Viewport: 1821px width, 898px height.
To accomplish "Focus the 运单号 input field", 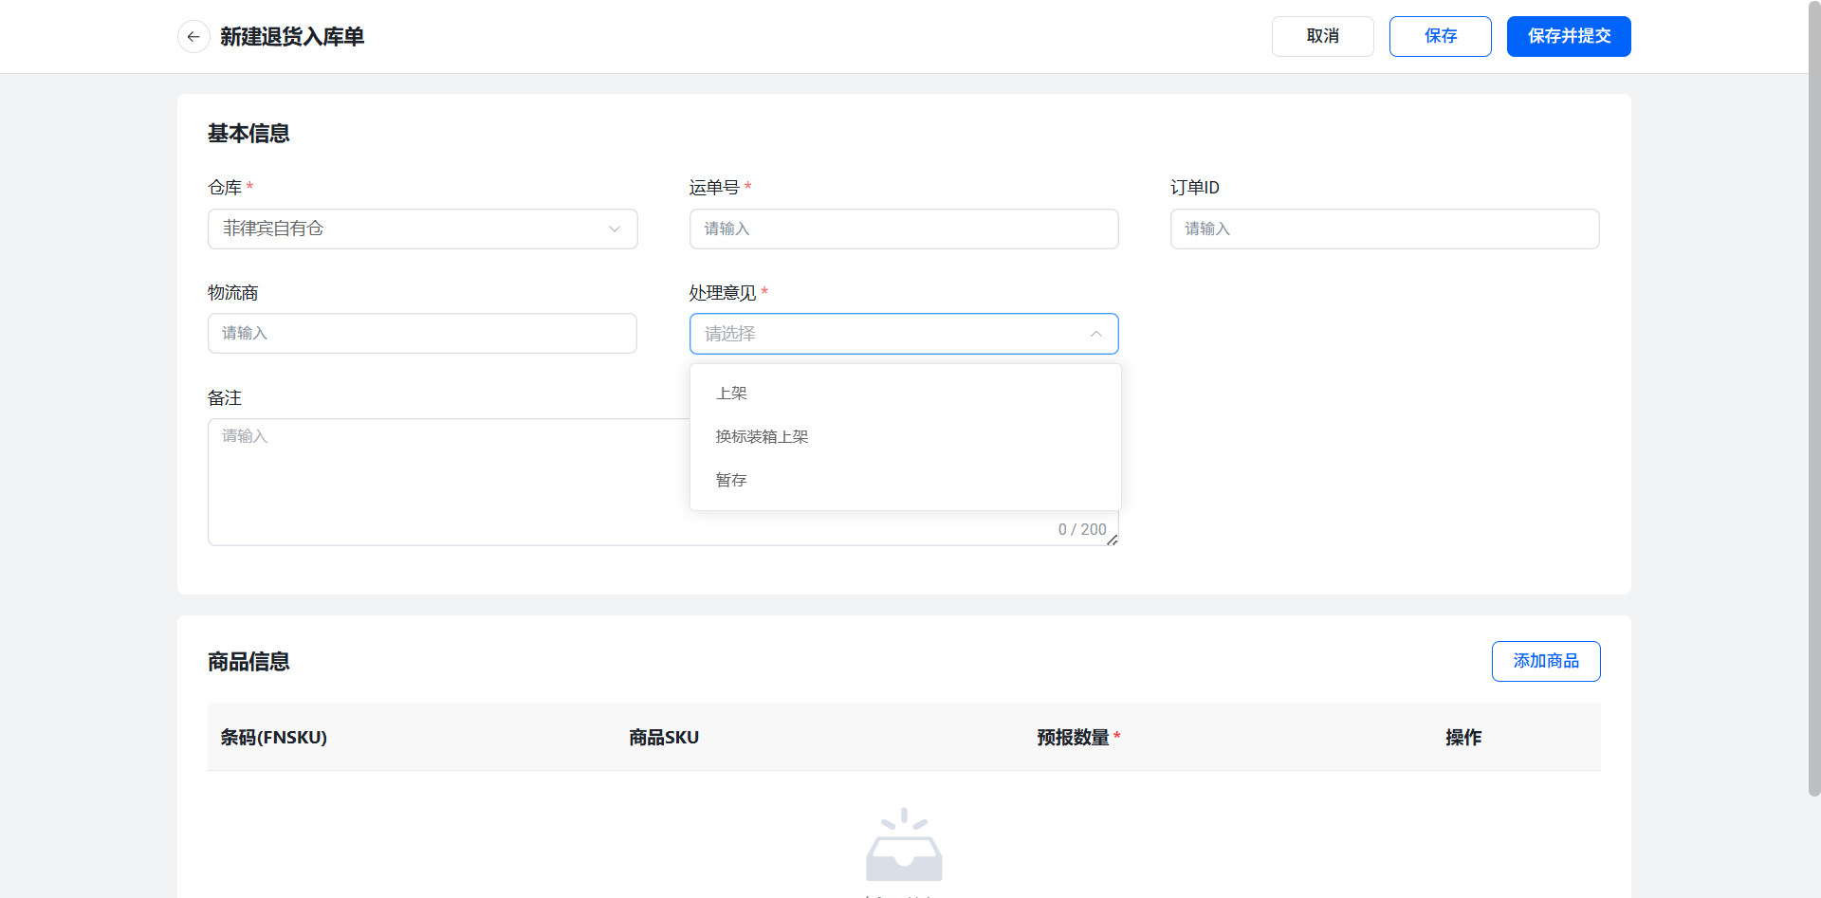I will (x=904, y=229).
